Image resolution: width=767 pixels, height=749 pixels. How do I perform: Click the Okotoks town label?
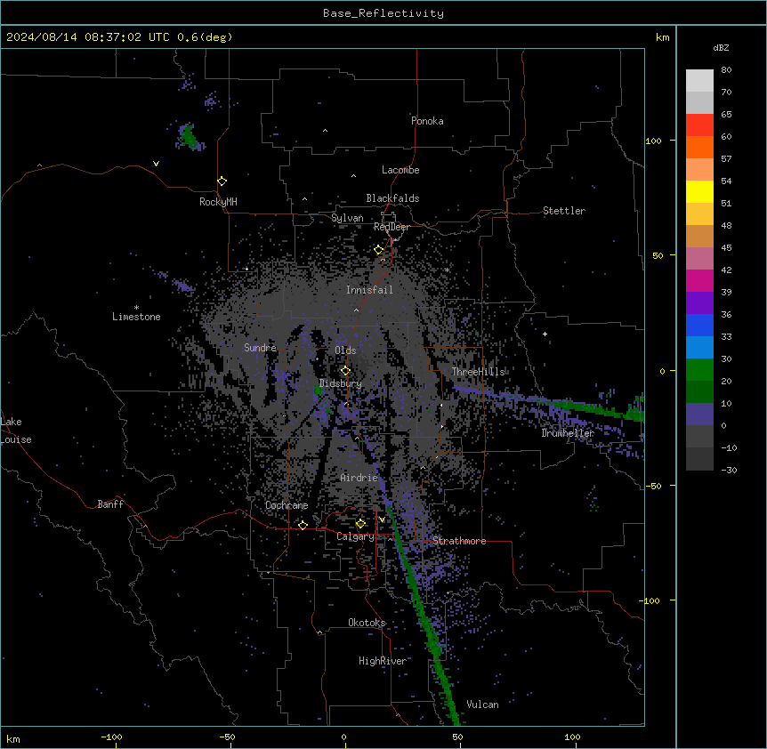367,623
